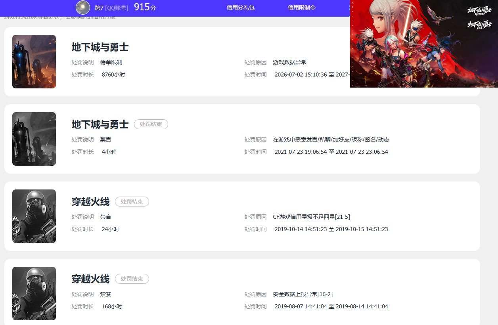Image resolution: width=498 pixels, height=325 pixels.
Task: Click 处罚结束 badge on the 24小时 穿越火线 card
Action: tap(132, 201)
